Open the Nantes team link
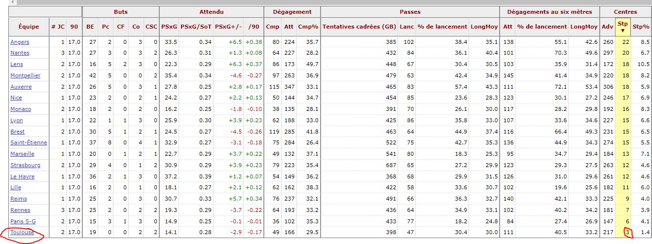The width and height of the screenshot is (652, 244). click(x=20, y=53)
